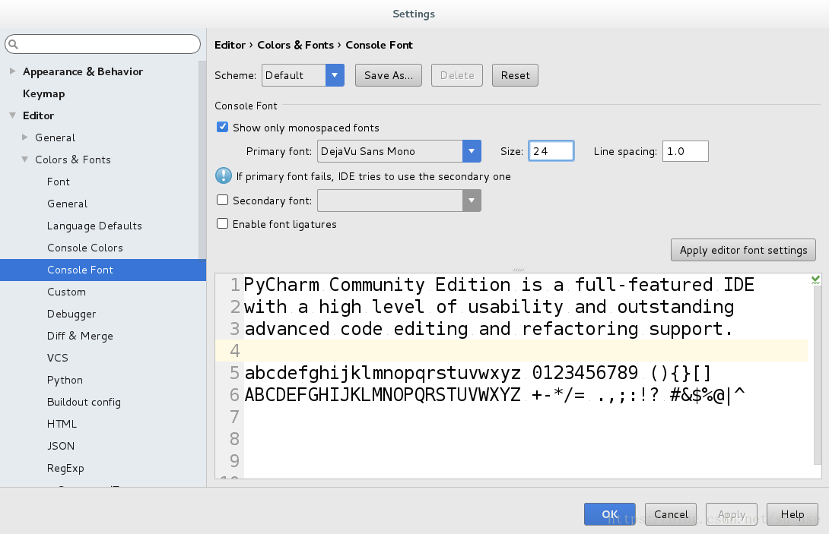Enable font ligatures checkbox
Viewport: 829px width, 534px height.
(223, 224)
